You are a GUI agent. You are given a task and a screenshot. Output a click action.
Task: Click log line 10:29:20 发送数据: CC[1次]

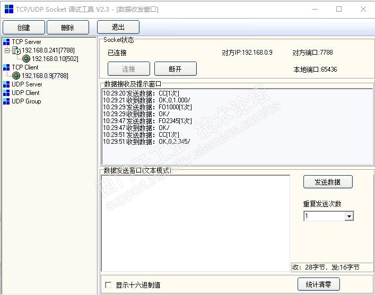coord(141,93)
